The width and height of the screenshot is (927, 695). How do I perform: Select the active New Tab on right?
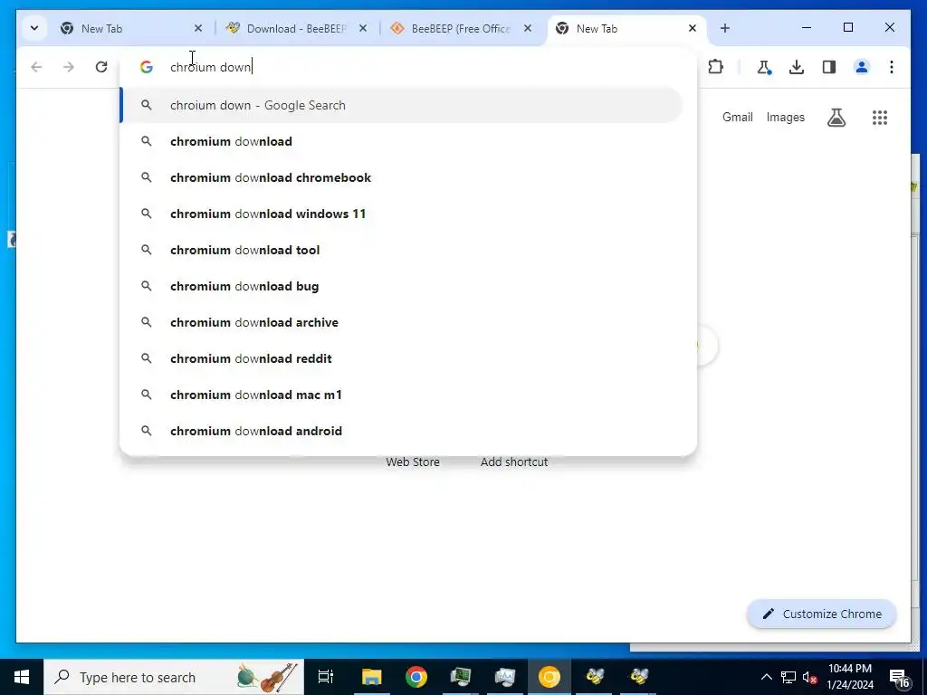[x=626, y=28]
